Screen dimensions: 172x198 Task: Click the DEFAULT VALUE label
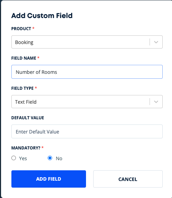tap(28, 118)
